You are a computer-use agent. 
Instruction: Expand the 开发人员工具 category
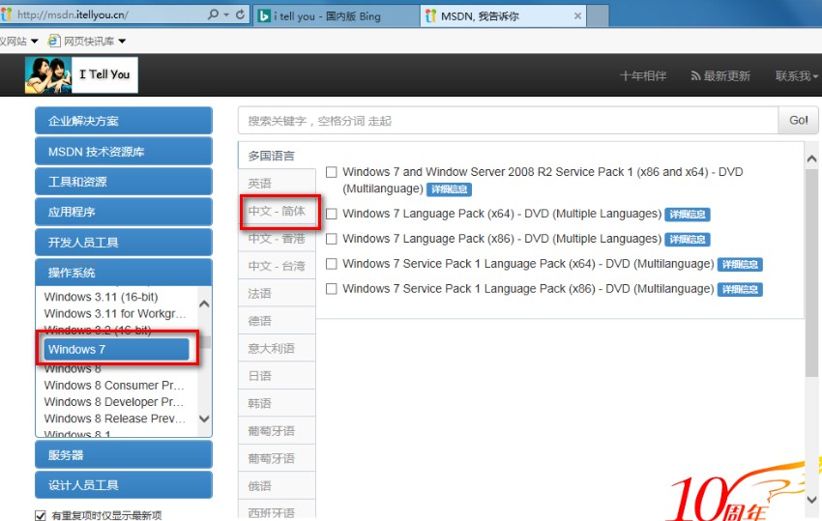(x=124, y=243)
